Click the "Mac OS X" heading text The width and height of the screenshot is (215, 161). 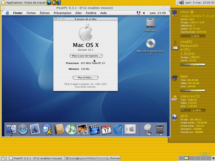click(86, 45)
